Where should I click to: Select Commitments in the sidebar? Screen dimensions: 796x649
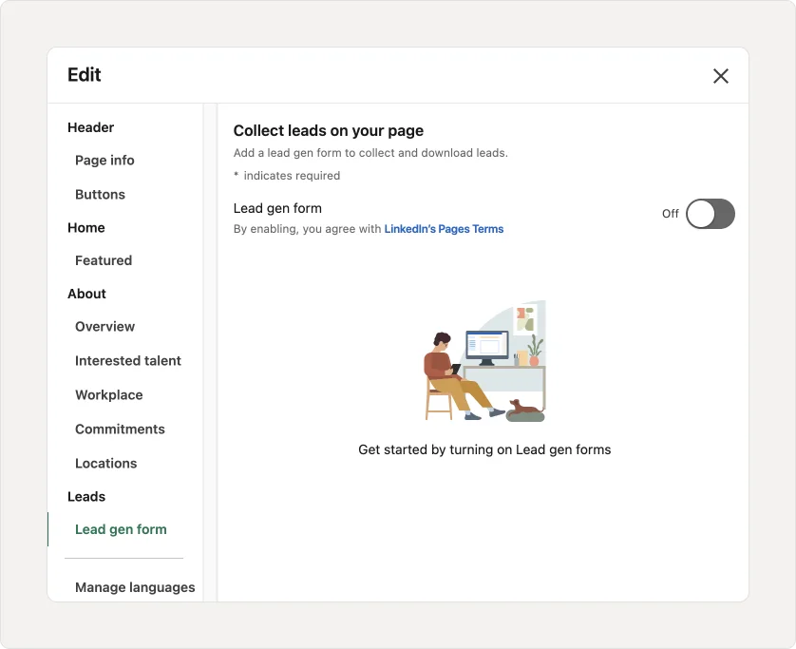[x=120, y=429]
